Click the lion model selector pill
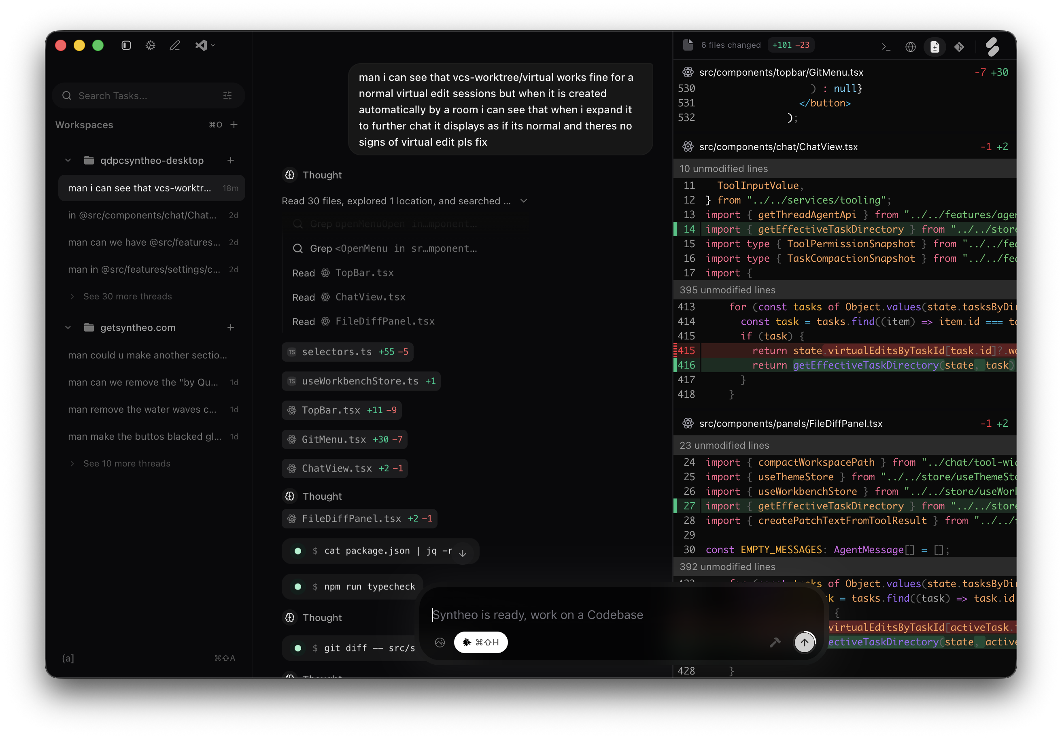Image resolution: width=1062 pixels, height=738 pixels. [x=480, y=642]
